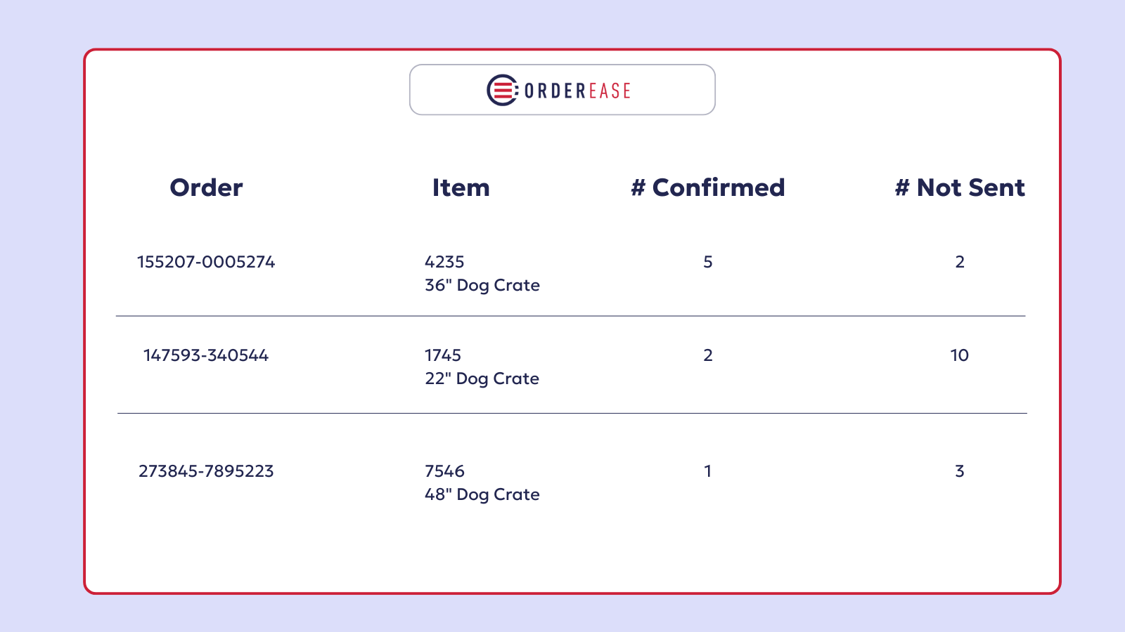Click the # Confirmed column header
This screenshot has width=1125, height=632.
(707, 187)
